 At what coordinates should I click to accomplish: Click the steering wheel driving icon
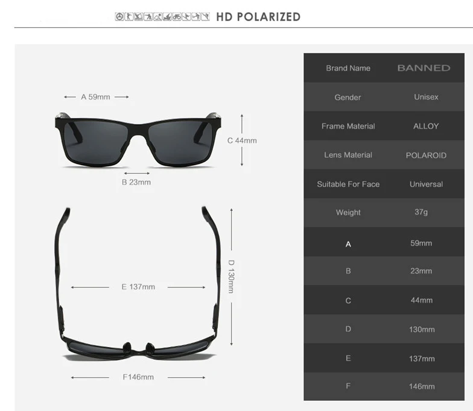click(119, 17)
